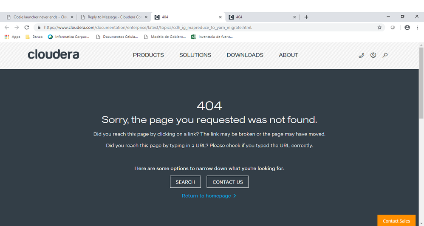The width and height of the screenshot is (424, 226).
Task: Close the second 404 tab
Action: (x=294, y=17)
